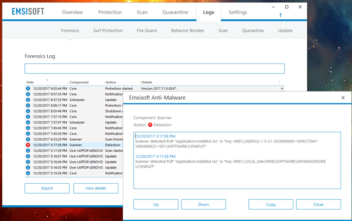The height and width of the screenshot is (221, 352).
Task: Go to the main Quarantine tab
Action: pyautogui.click(x=175, y=12)
